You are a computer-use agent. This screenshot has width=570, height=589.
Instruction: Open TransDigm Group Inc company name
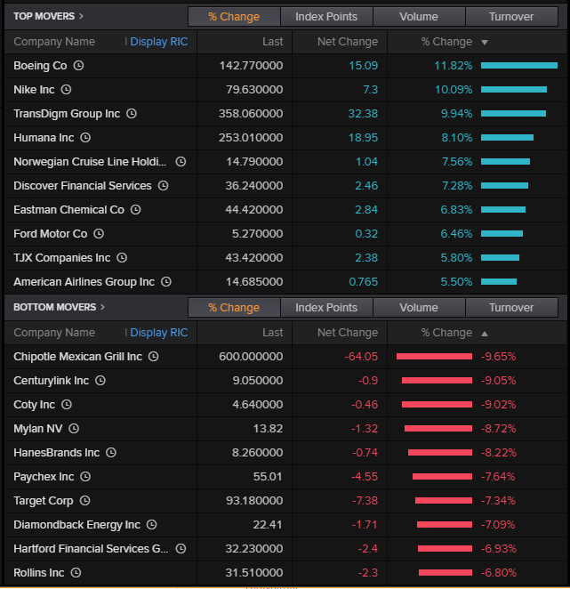[67, 114]
